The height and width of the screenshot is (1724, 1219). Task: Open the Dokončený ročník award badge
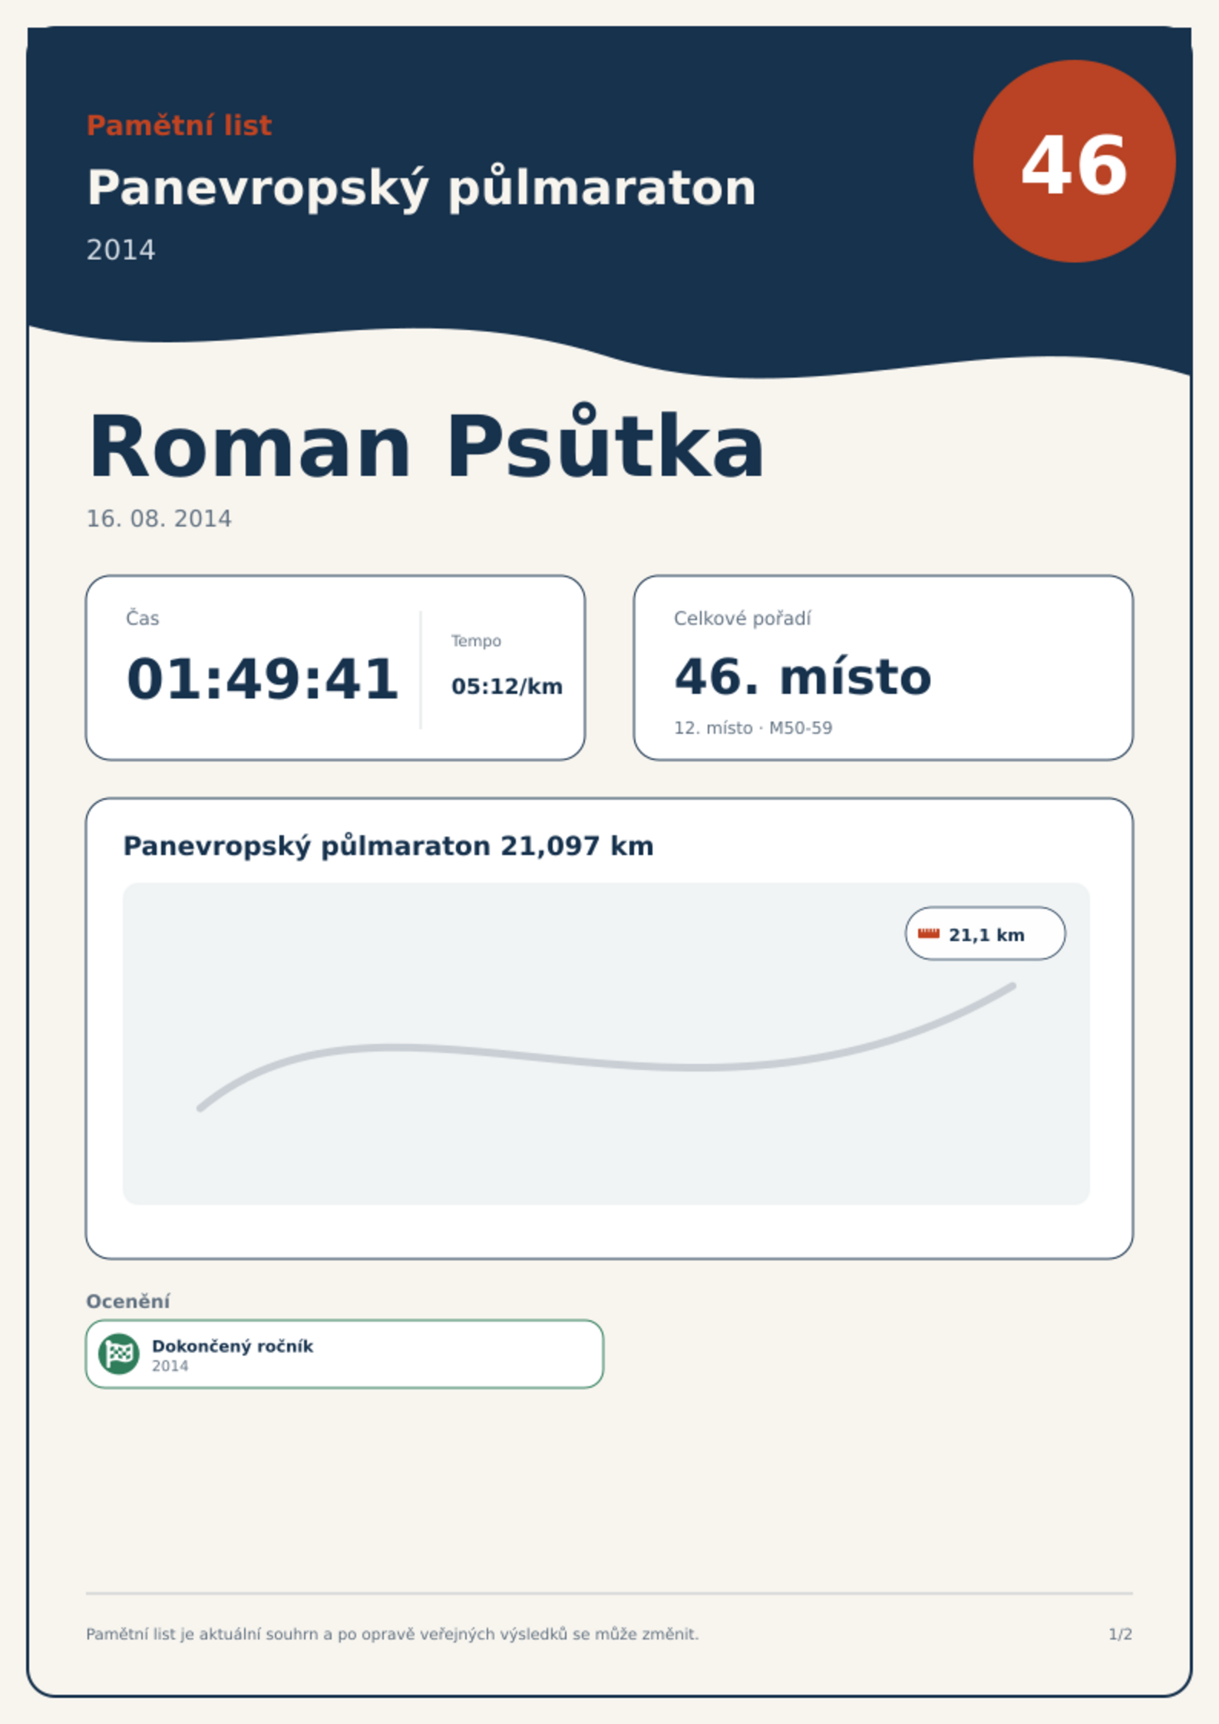click(x=345, y=1354)
